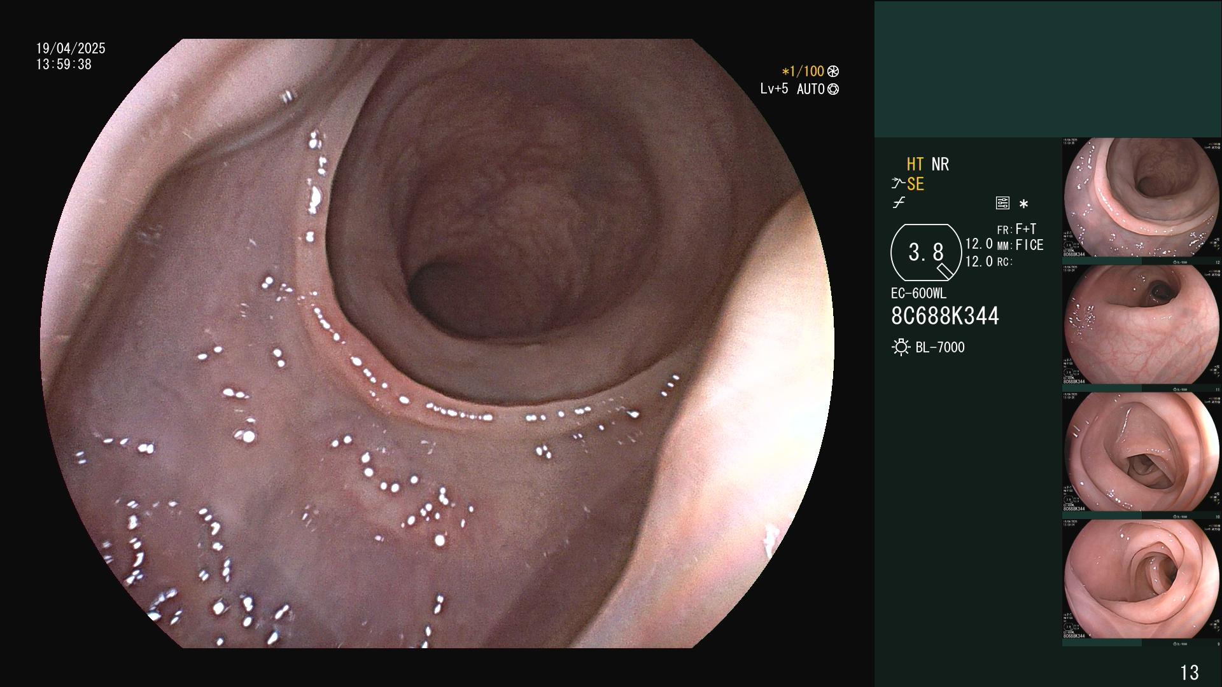Screen dimensions: 1222x687
Task: Click the *1/100 shutter speed text
Action: [x=803, y=71]
